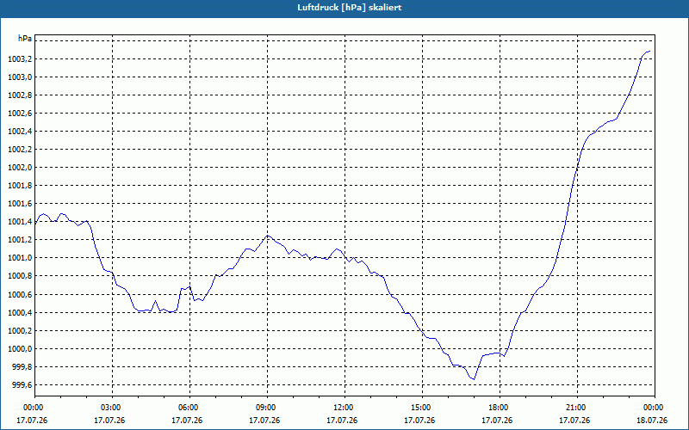This screenshot has height=430, width=689.
Task: Click the "hPa" unit label on the y-axis
Action: click(x=25, y=38)
